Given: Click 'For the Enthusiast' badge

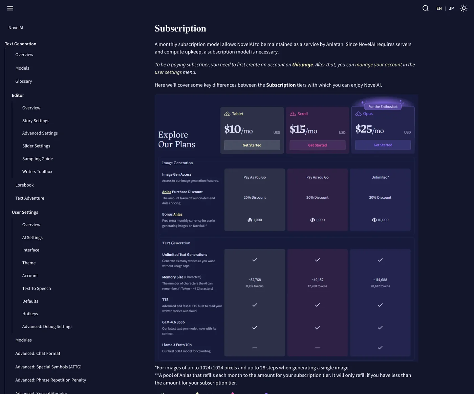Looking at the screenshot, I should click(x=383, y=107).
